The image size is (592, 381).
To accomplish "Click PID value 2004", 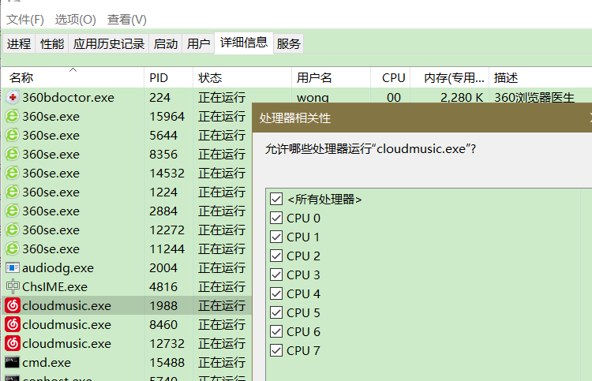I will pos(163,268).
